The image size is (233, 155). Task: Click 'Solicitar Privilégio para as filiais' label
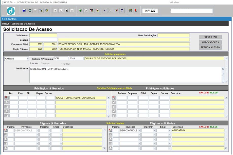click(x=114, y=88)
